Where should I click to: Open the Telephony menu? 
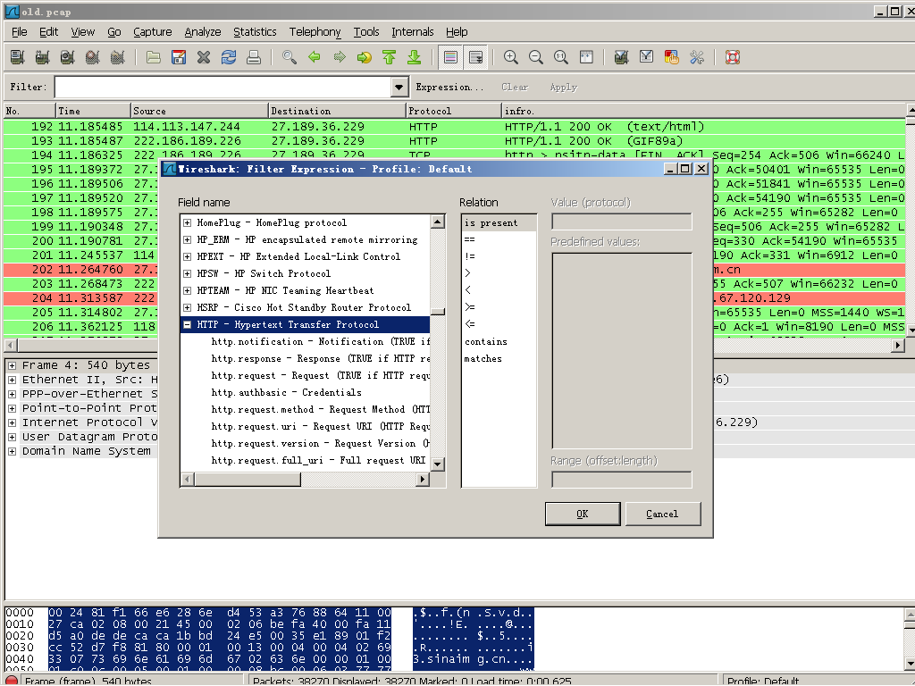pyautogui.click(x=315, y=31)
